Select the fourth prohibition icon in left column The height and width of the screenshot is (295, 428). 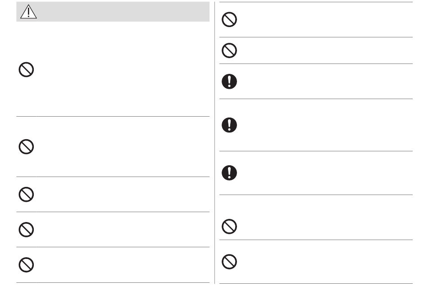pos(26,230)
